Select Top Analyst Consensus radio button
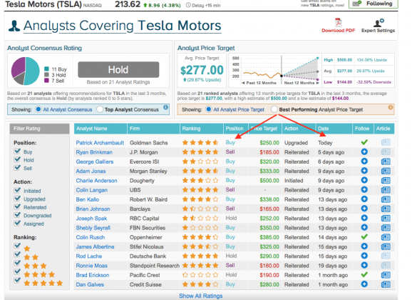 point(100,109)
